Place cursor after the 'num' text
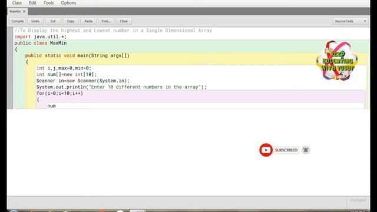This screenshot has height=212, width=377. coord(56,106)
